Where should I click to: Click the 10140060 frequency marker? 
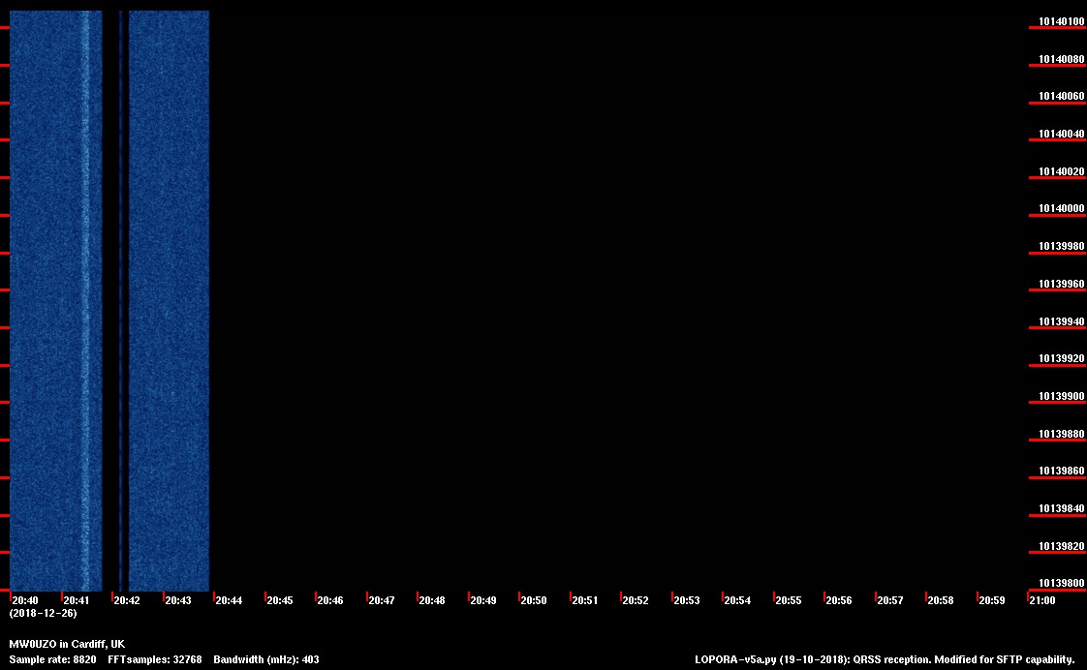[1062, 97]
